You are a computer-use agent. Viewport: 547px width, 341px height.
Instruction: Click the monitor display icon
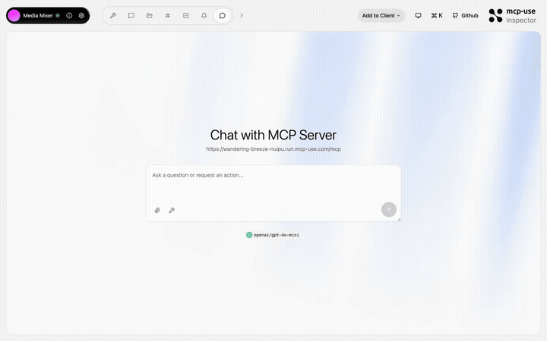coord(418,15)
